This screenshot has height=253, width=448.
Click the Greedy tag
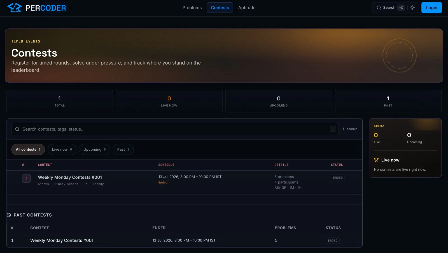coord(98,184)
